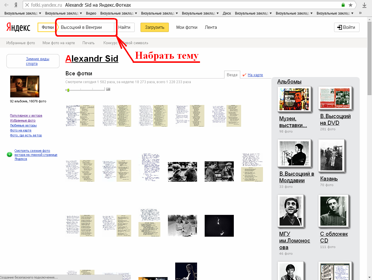The width and height of the screenshot is (372, 280).
Task: Bookmark page with the star icon
Action: point(350,5)
